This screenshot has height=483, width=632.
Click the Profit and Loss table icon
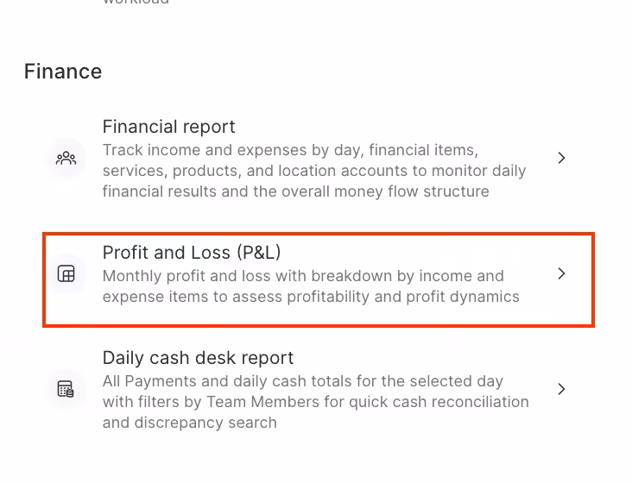point(66,274)
